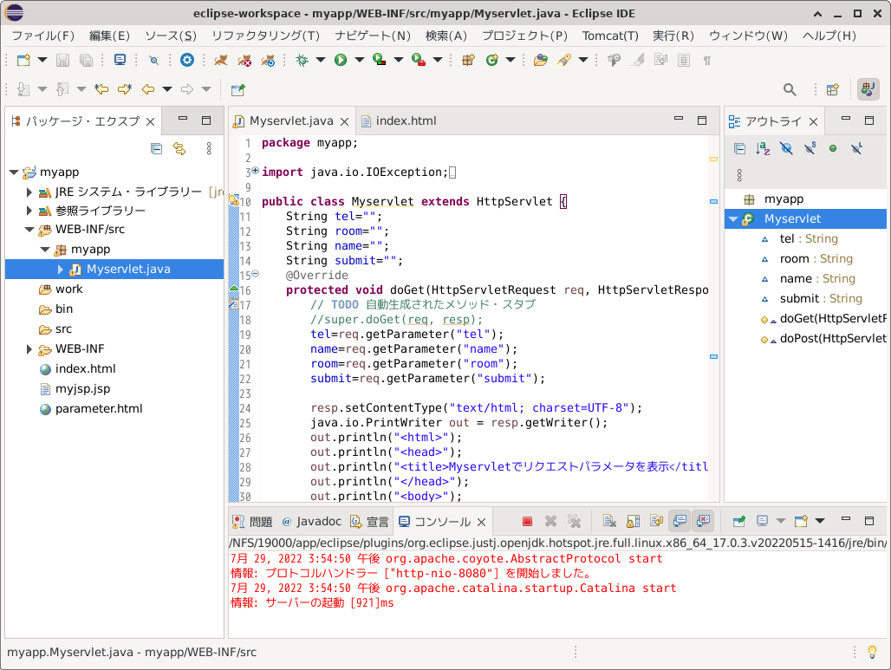Switch to the index.html editor tab
The image size is (891, 670).
coord(400,121)
